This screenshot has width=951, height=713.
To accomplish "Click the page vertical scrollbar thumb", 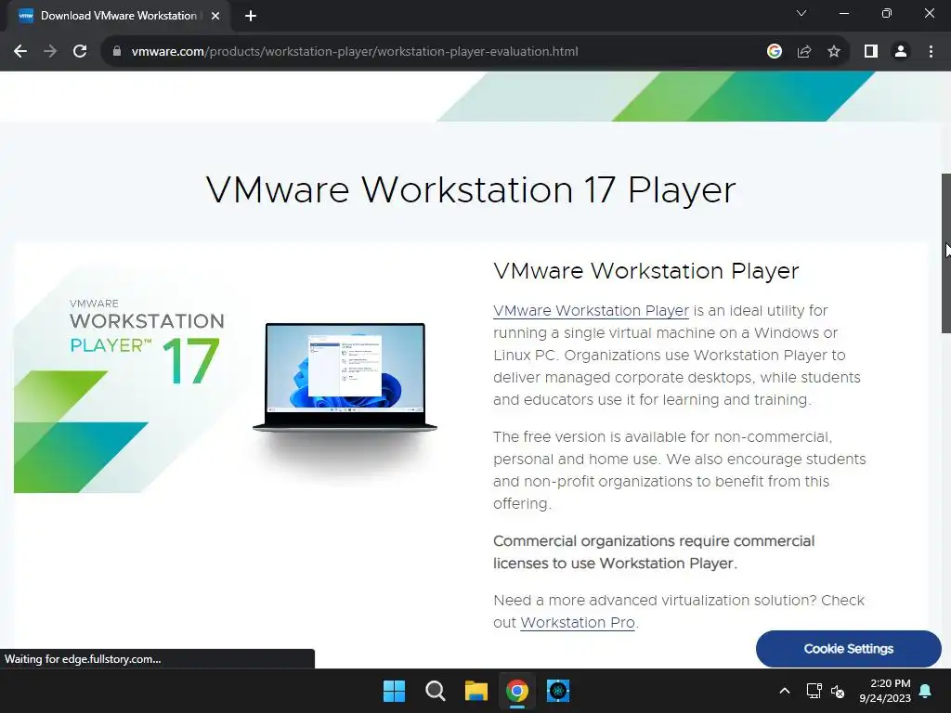I will 945,253.
